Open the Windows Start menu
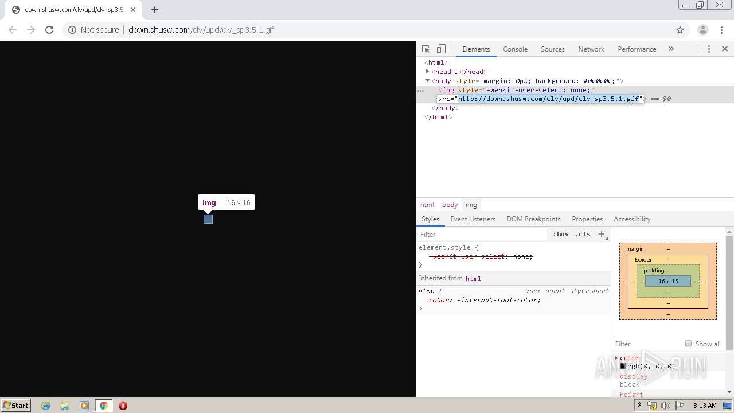This screenshot has height=413, width=734. (x=15, y=405)
